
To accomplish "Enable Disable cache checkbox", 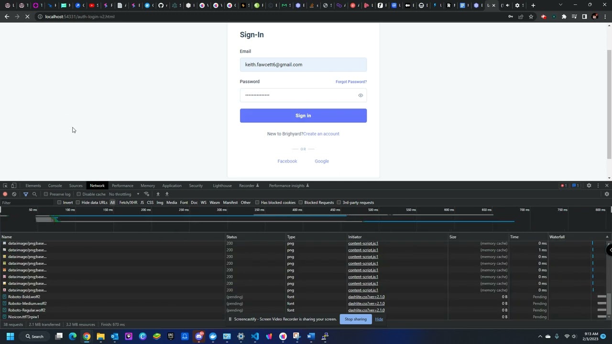I will [78, 194].
